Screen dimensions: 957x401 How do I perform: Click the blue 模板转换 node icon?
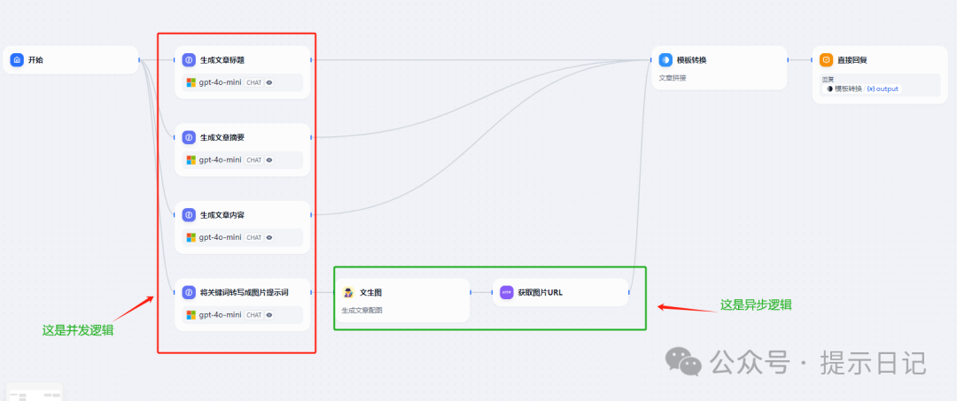pos(665,60)
